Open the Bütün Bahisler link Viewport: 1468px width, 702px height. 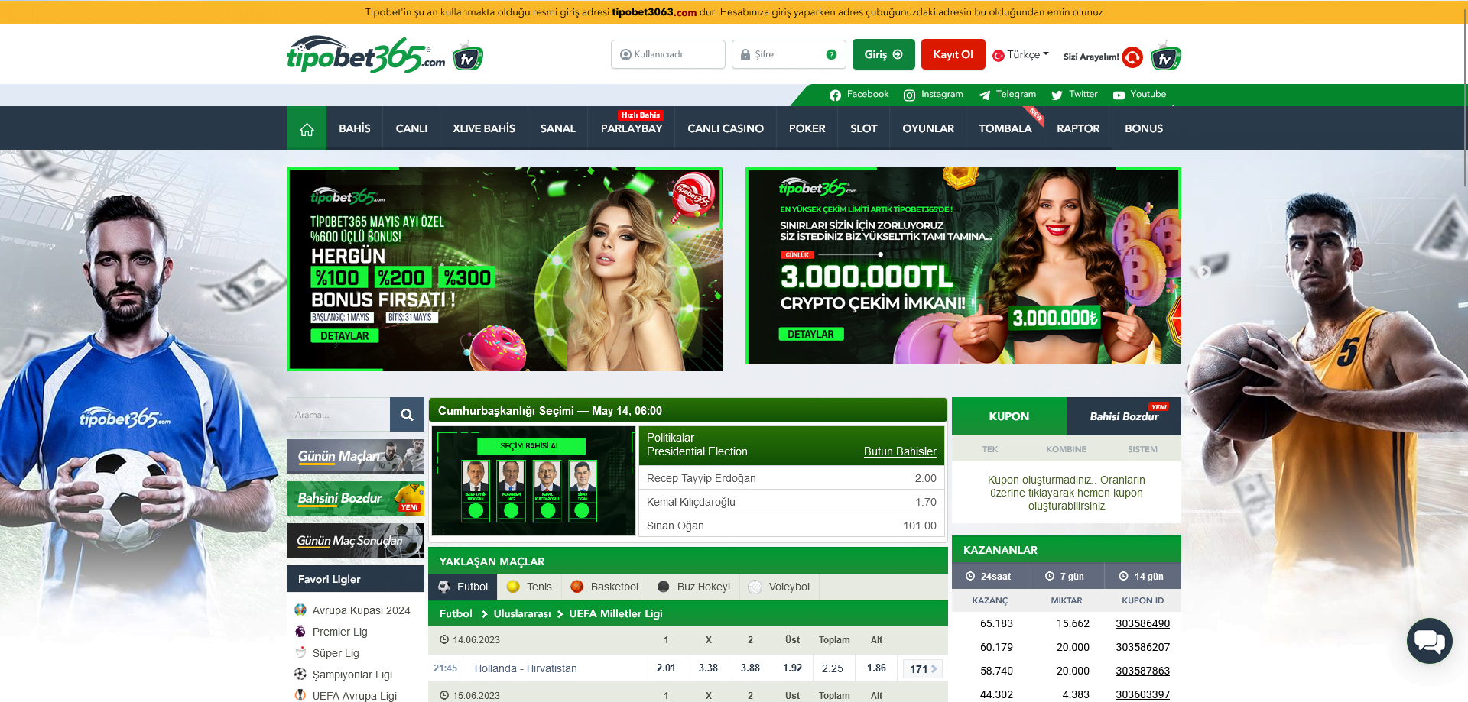click(900, 451)
